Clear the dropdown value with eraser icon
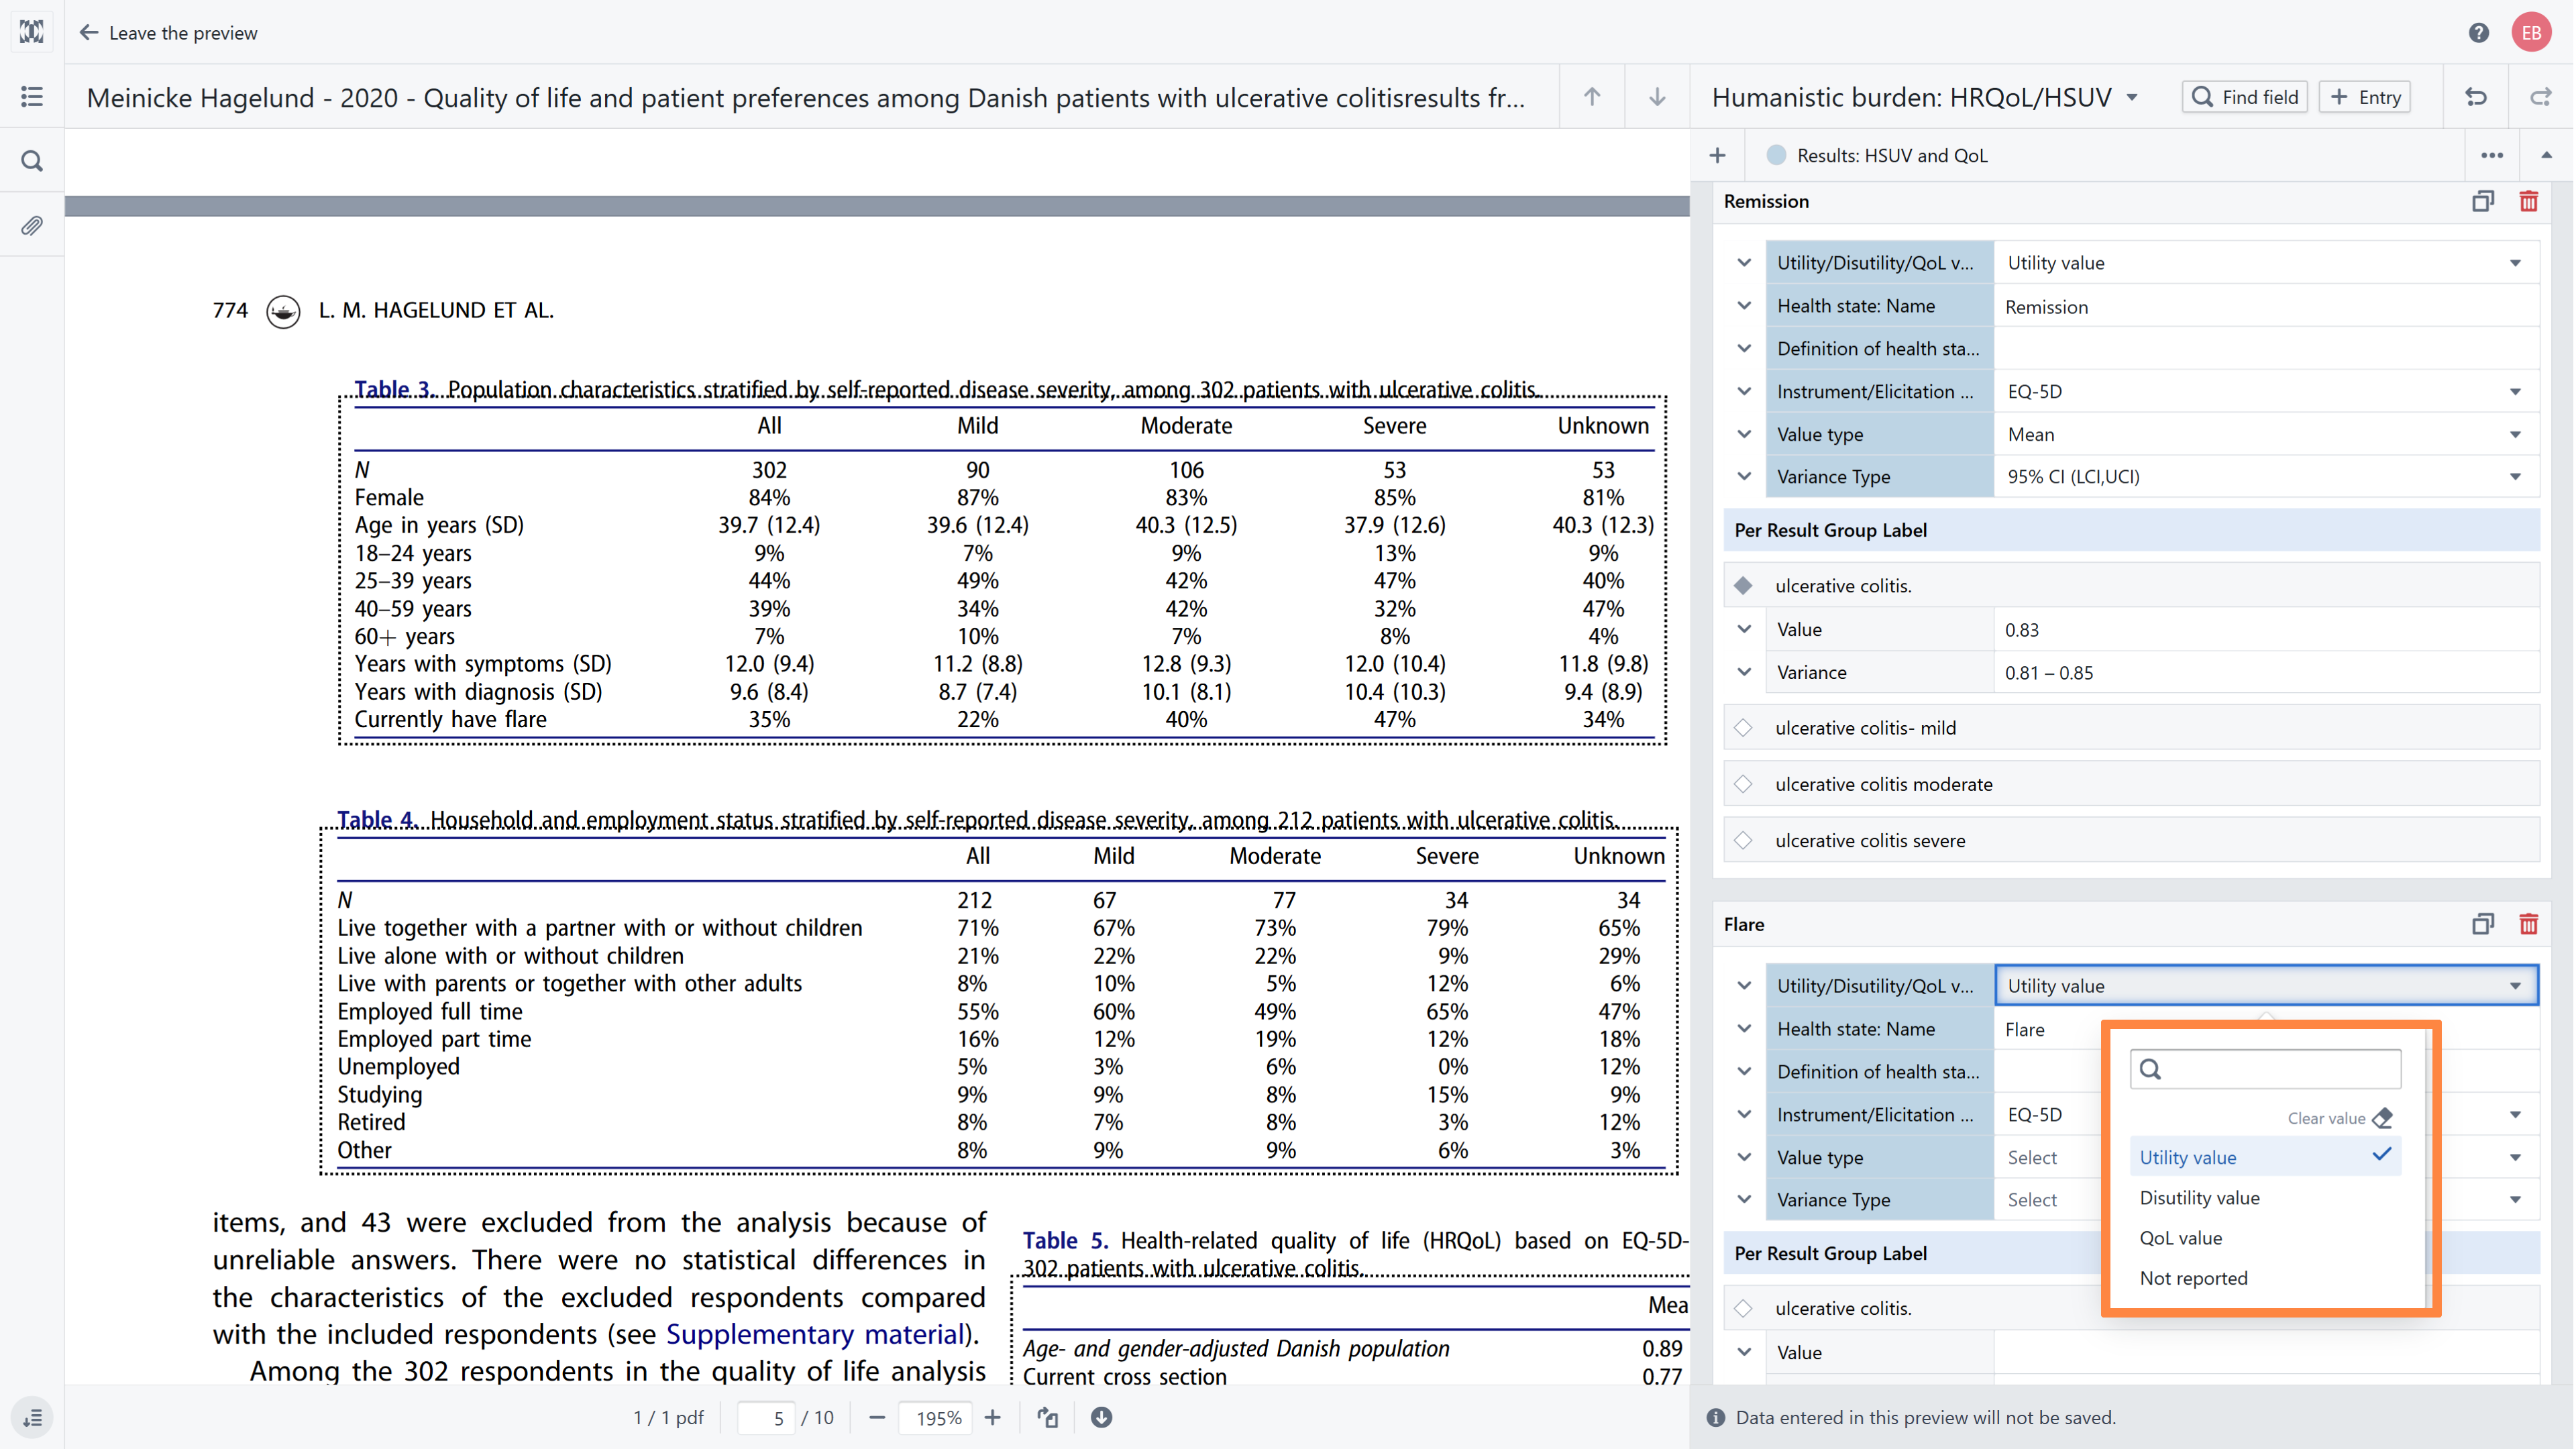Image resolution: width=2576 pixels, height=1449 pixels. point(2383,1118)
